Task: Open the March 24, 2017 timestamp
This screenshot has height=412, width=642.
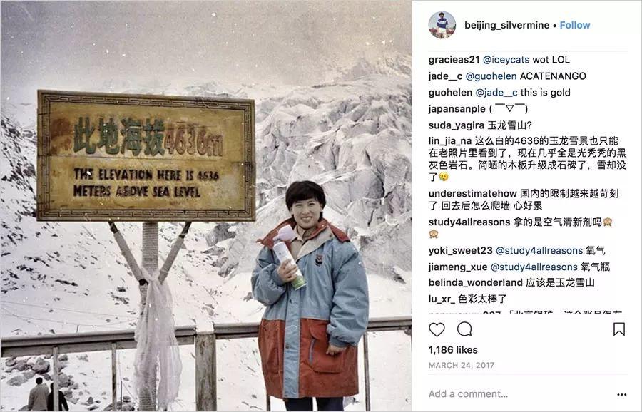Action: pyautogui.click(x=462, y=365)
